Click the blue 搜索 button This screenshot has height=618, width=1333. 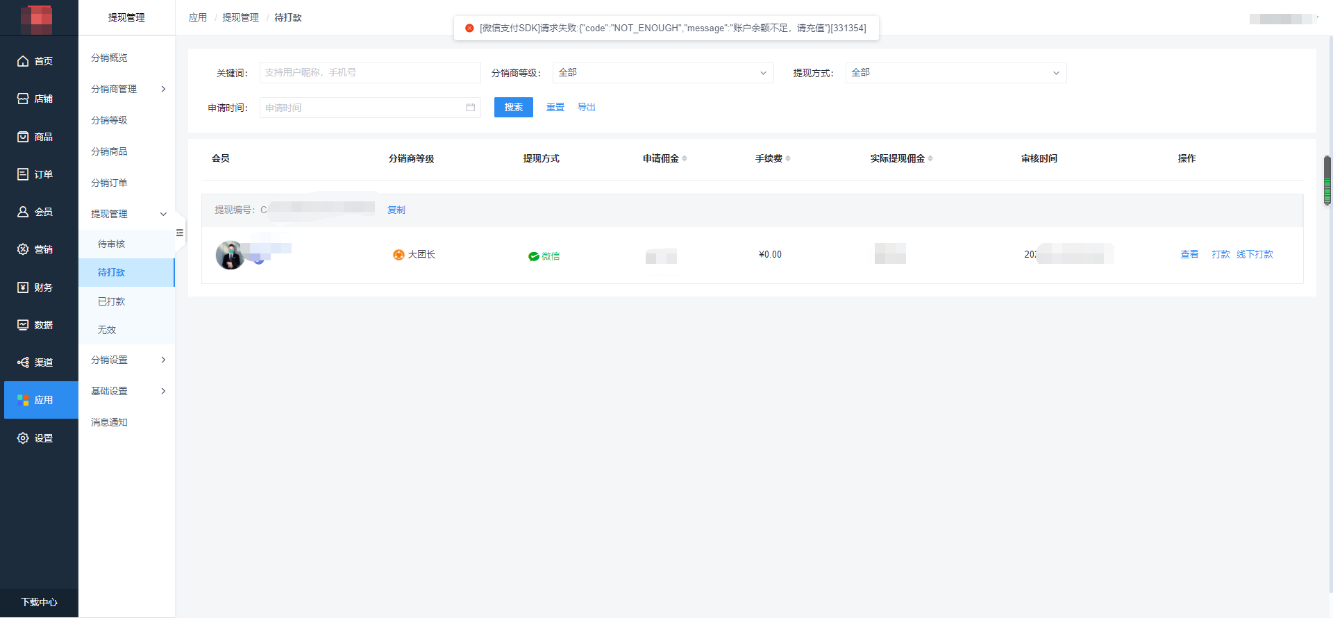(x=513, y=107)
